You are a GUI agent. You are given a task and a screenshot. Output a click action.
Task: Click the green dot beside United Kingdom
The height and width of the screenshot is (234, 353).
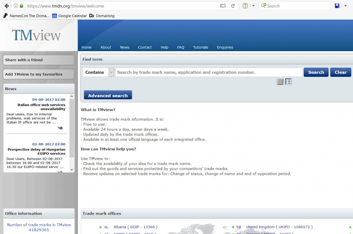(233, 227)
